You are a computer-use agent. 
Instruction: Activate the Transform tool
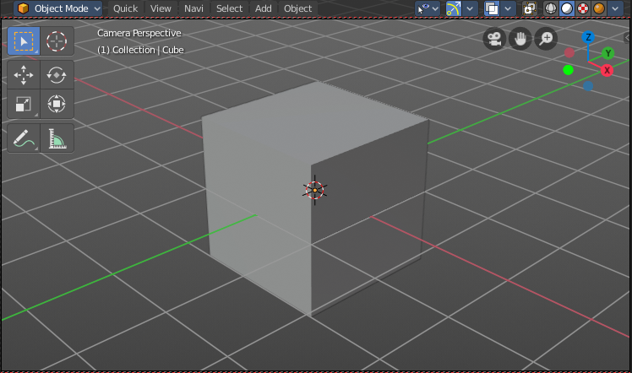click(57, 104)
